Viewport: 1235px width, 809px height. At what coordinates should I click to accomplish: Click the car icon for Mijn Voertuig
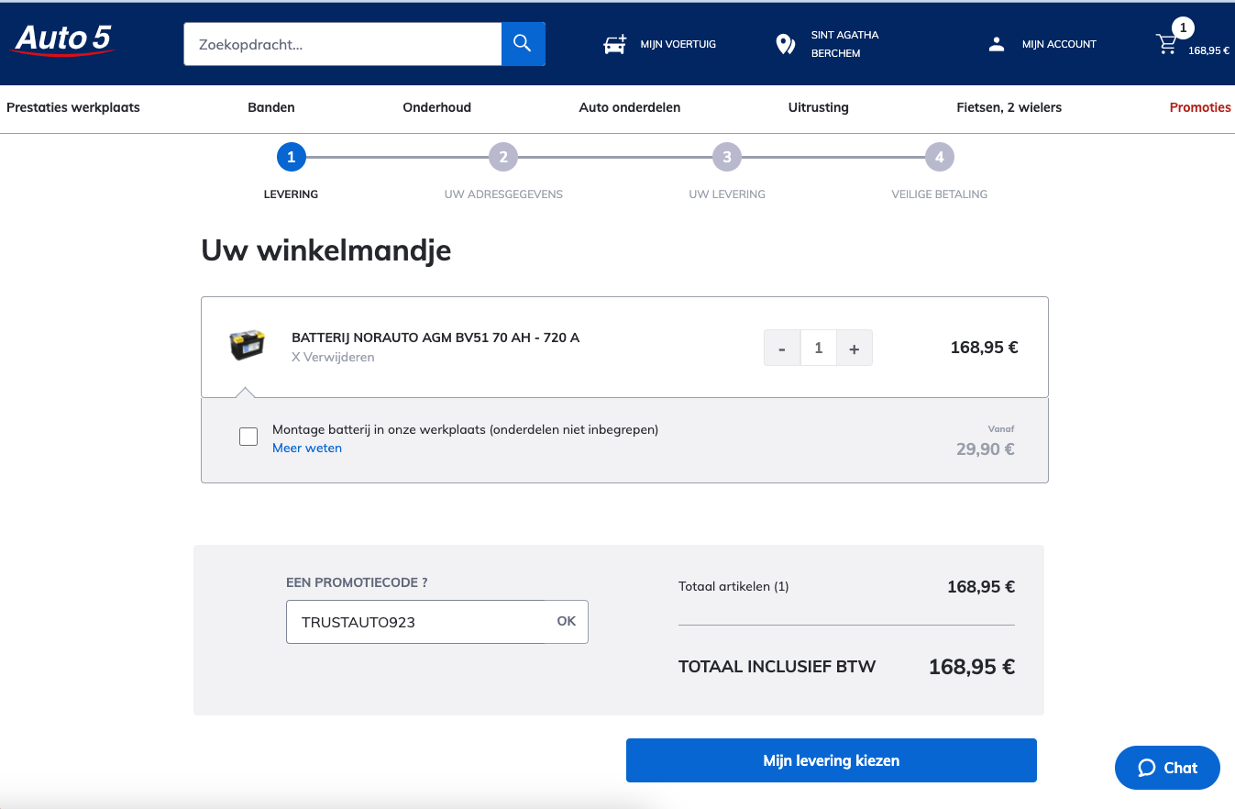(x=615, y=44)
